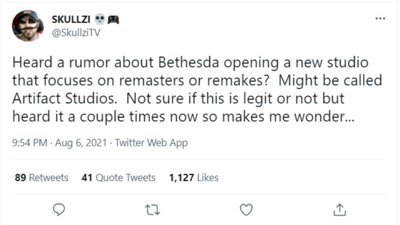Open the Twitter Web App source link
This screenshot has width=400, height=225.
pos(151,143)
